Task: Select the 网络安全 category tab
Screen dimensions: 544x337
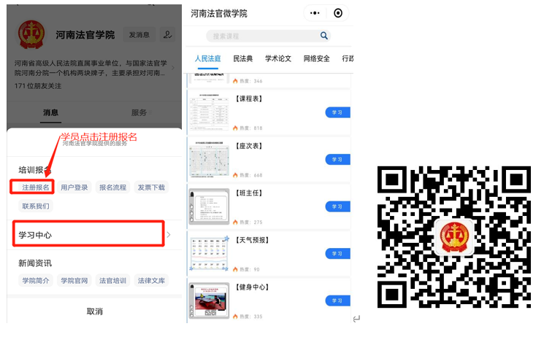Action: pos(316,58)
